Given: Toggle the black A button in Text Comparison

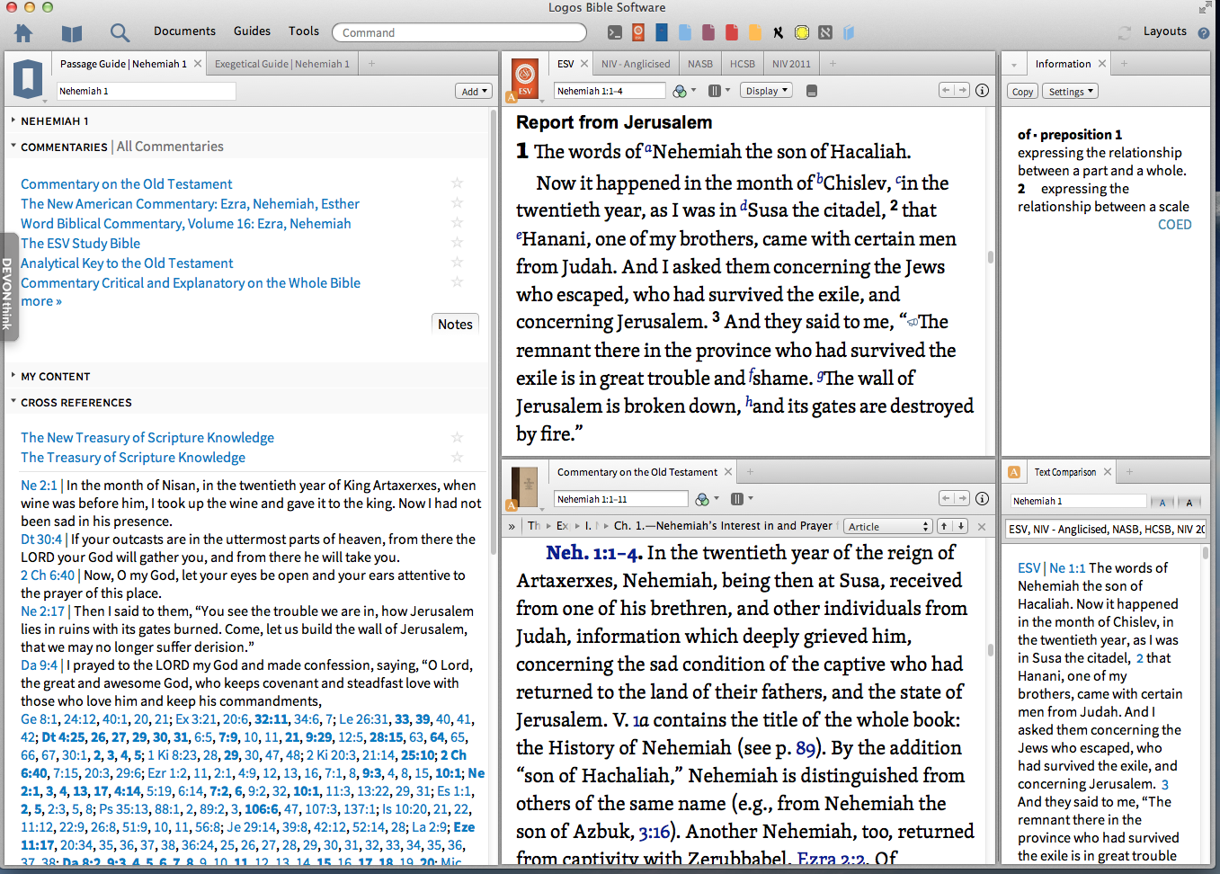Looking at the screenshot, I should click(x=1189, y=502).
